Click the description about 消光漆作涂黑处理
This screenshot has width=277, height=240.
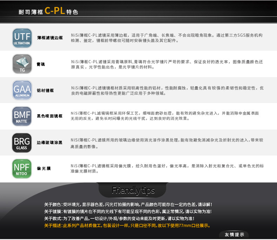167,143
